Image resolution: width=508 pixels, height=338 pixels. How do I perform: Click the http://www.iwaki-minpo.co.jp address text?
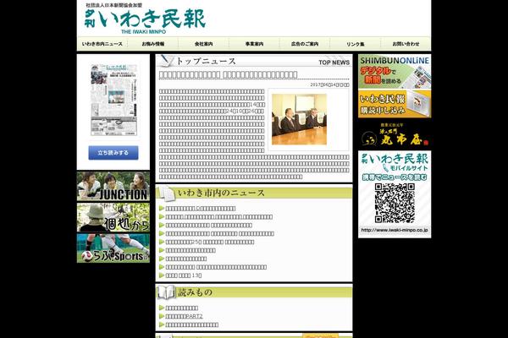[x=395, y=230]
